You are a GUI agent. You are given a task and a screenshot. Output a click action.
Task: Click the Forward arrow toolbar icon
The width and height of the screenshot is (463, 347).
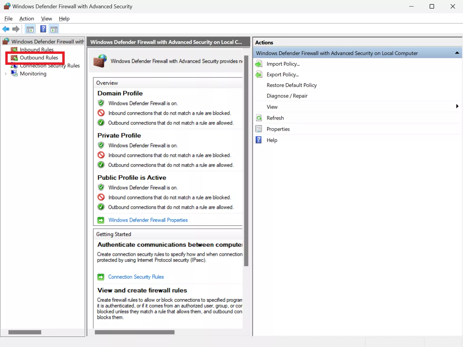(x=16, y=29)
